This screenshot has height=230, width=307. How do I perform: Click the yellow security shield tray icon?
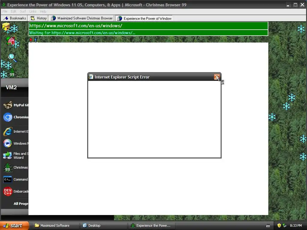tap(279, 226)
